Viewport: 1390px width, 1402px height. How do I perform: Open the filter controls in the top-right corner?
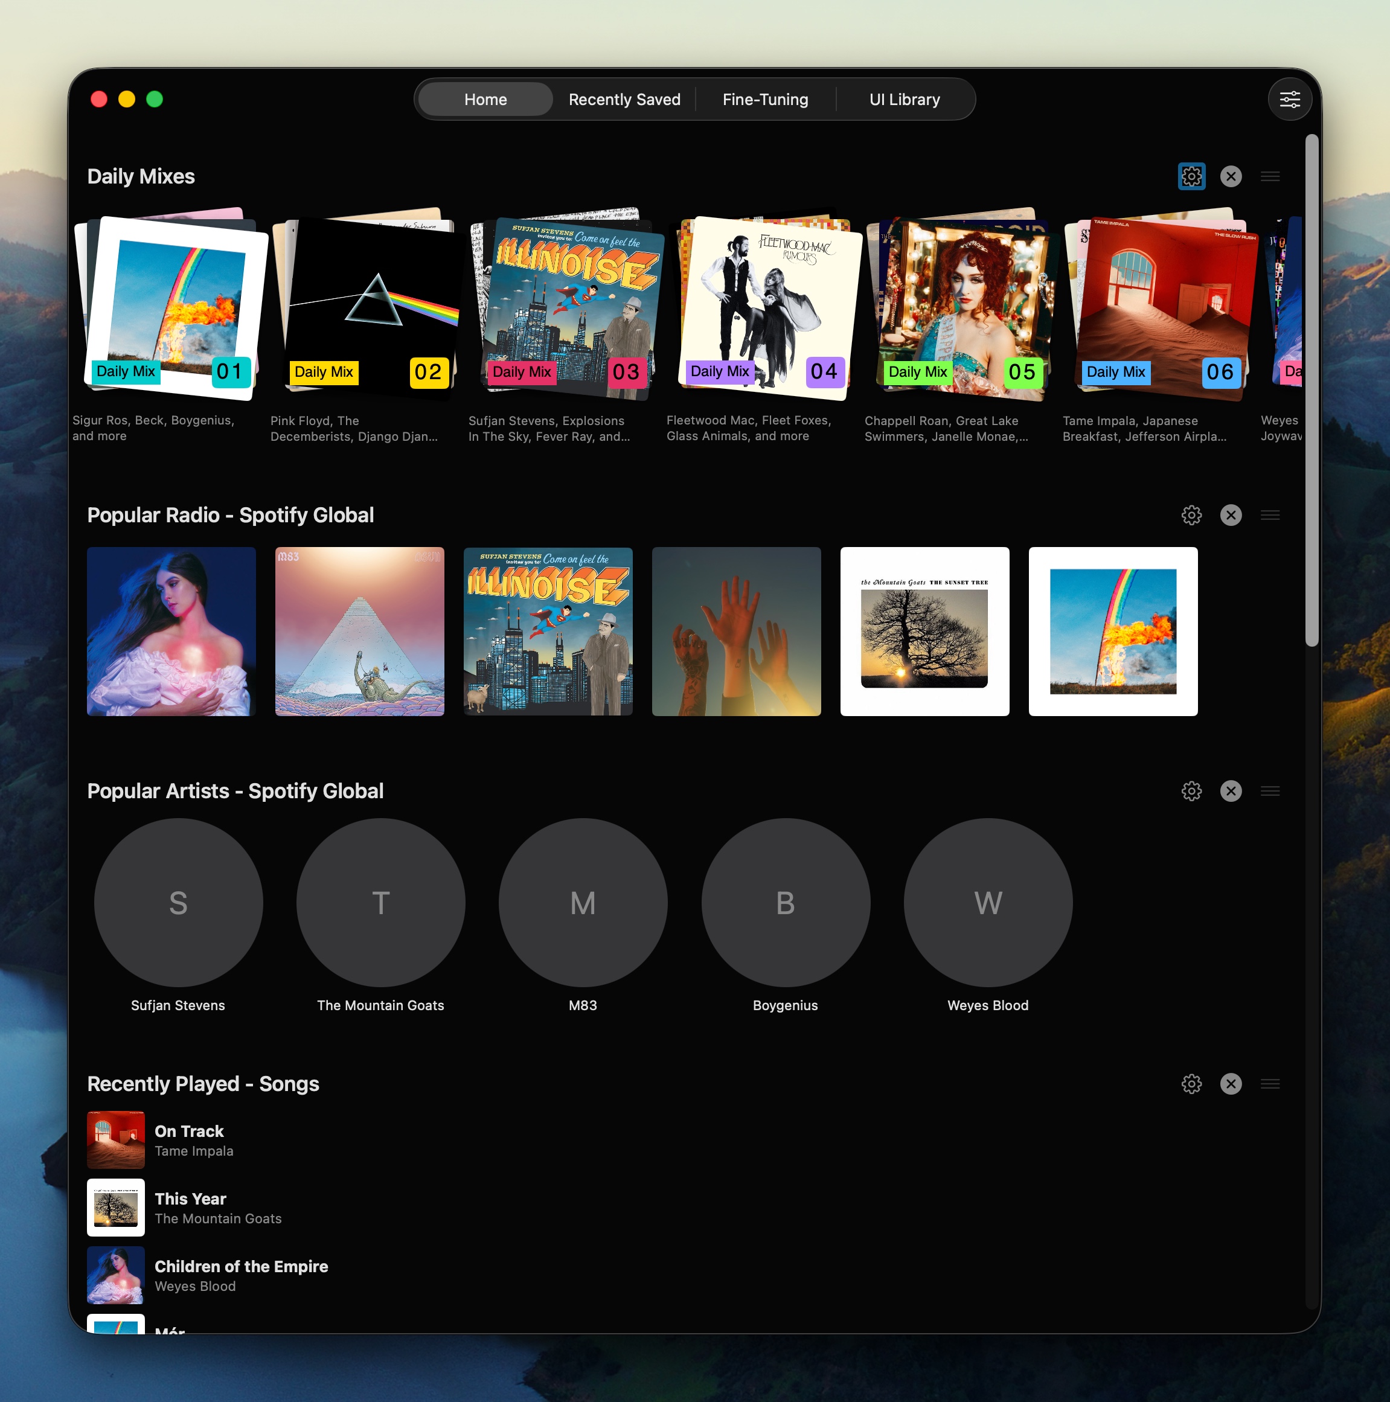(1290, 98)
